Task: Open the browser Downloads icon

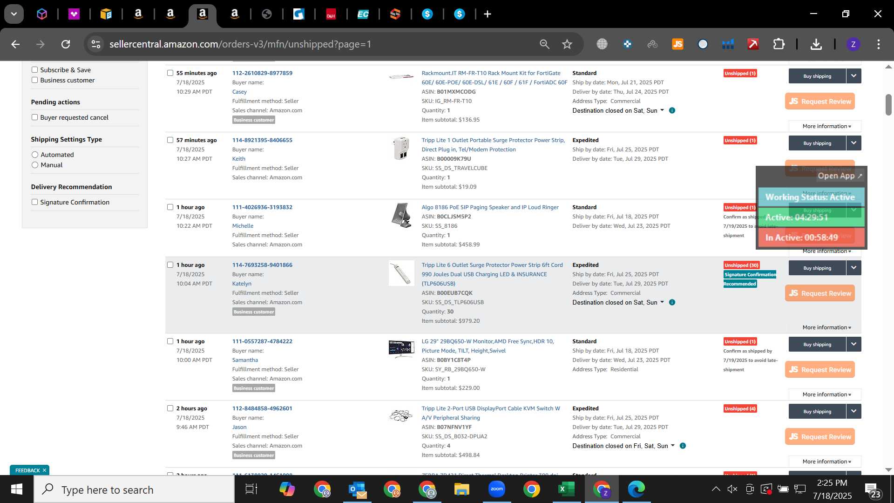Action: pos(816,44)
